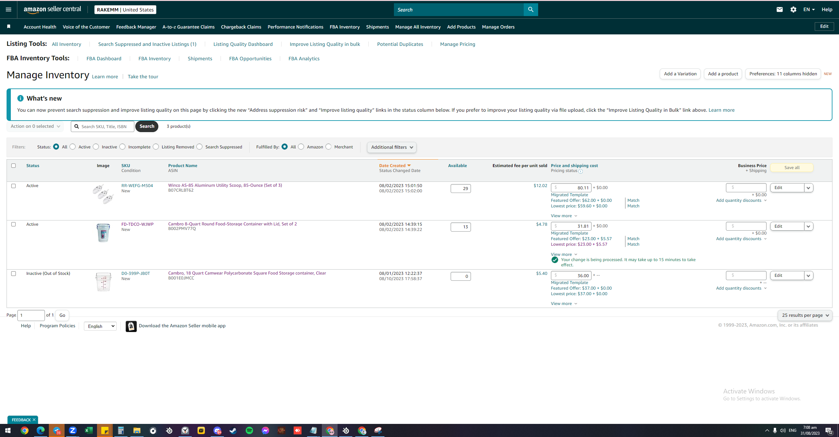Open the English language select in footer
The image size is (839, 437).
click(100, 326)
